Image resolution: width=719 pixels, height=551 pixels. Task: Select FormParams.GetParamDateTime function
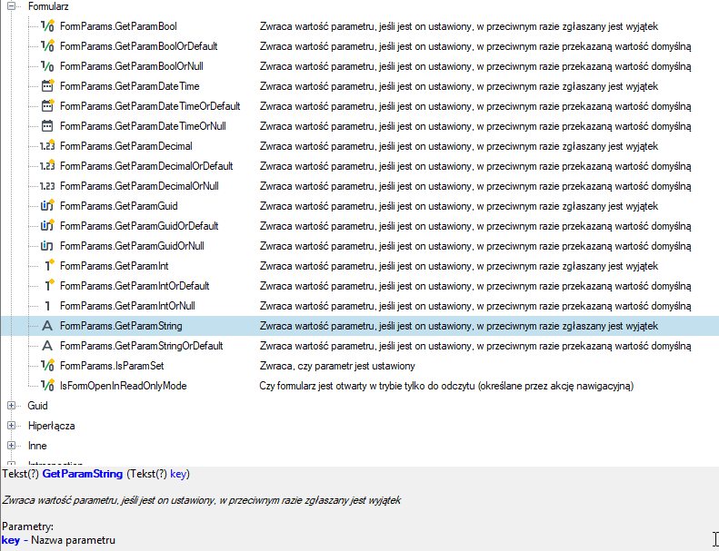(129, 86)
